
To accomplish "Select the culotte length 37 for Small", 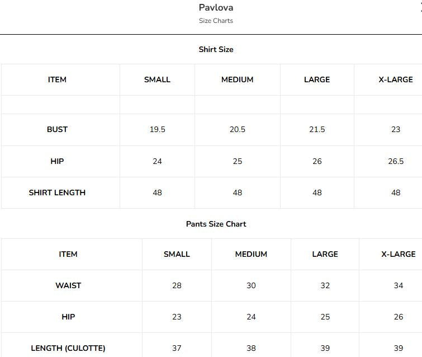I will click(x=177, y=348).
